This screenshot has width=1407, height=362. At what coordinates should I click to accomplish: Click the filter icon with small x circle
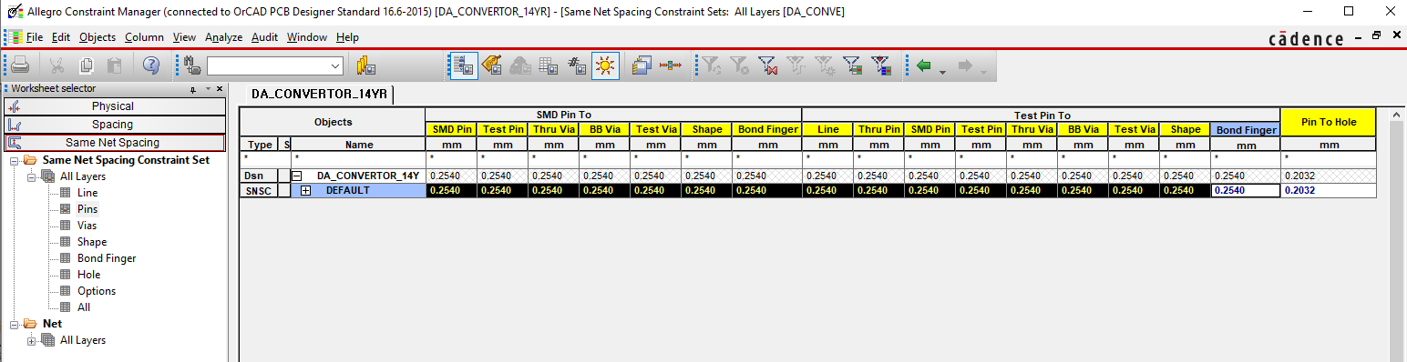tap(740, 65)
